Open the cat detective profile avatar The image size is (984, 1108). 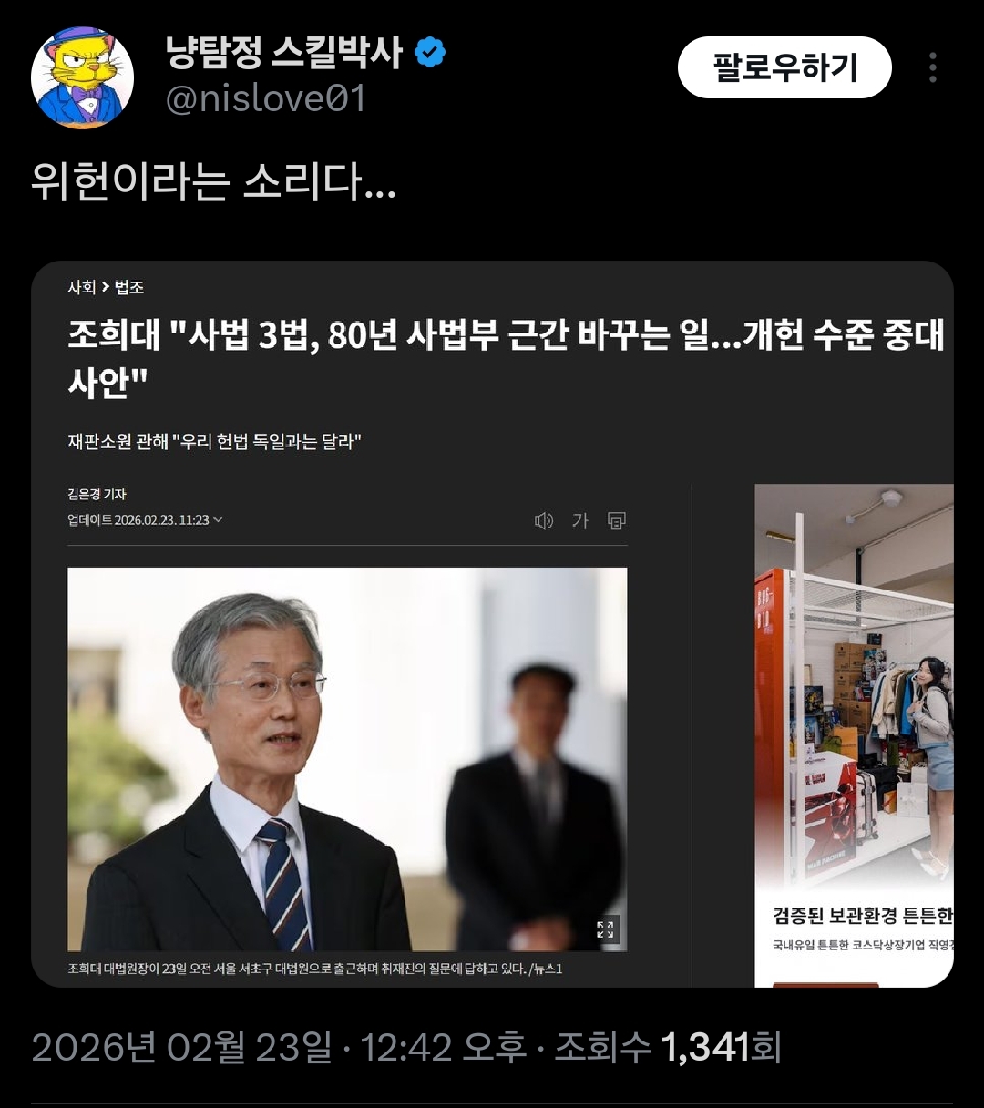(83, 77)
